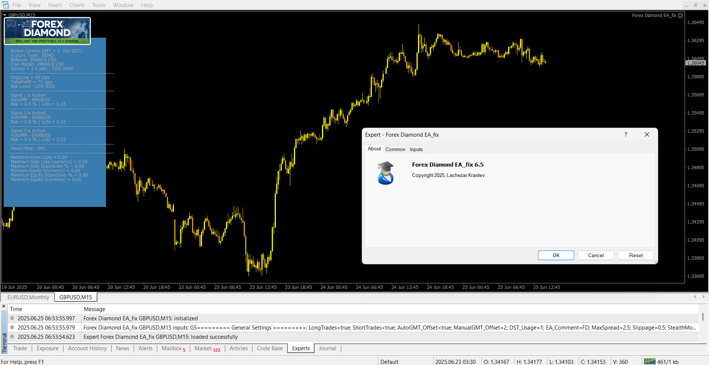The image size is (709, 365).
Task: Select the EURUSD,Monthly chart tab
Action: coord(28,297)
